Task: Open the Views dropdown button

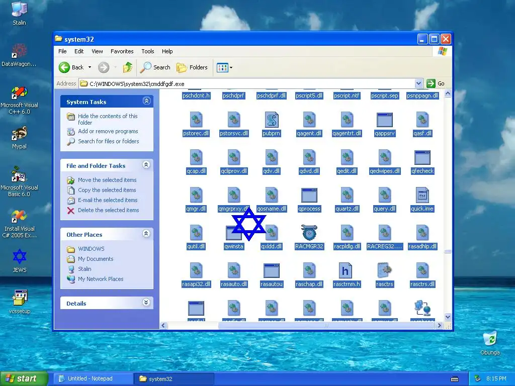Action: click(x=225, y=68)
